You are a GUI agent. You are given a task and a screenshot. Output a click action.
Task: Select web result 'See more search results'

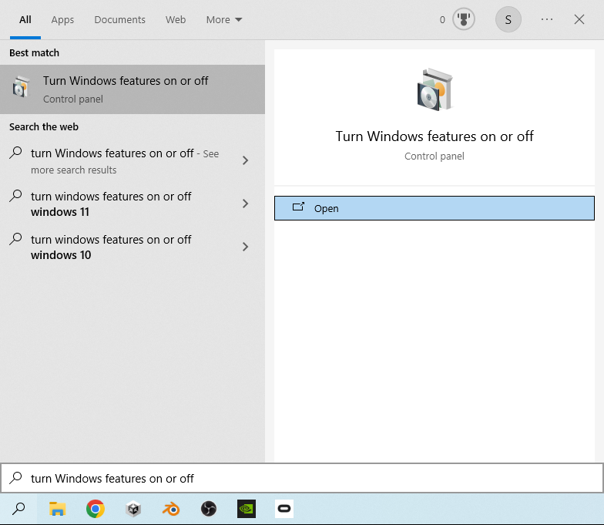click(133, 161)
